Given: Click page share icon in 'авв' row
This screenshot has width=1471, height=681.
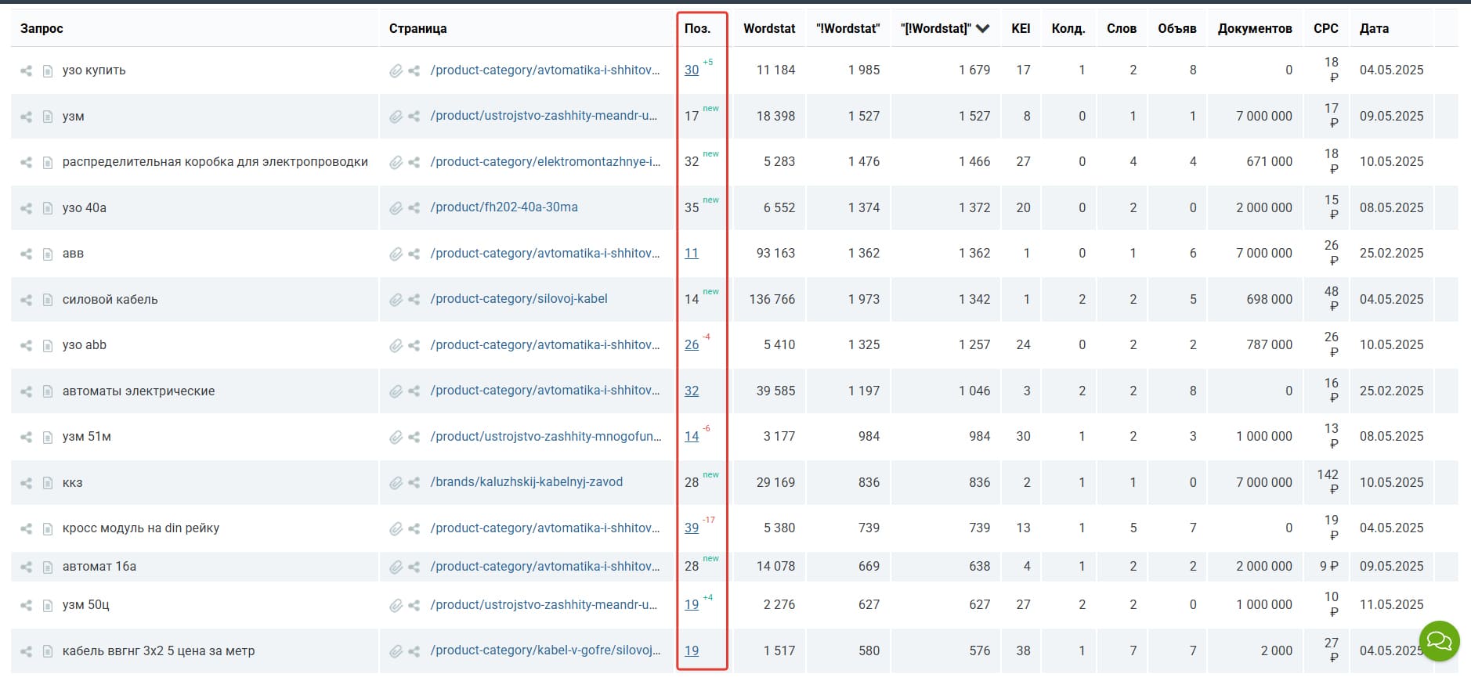Looking at the screenshot, I should click(414, 254).
